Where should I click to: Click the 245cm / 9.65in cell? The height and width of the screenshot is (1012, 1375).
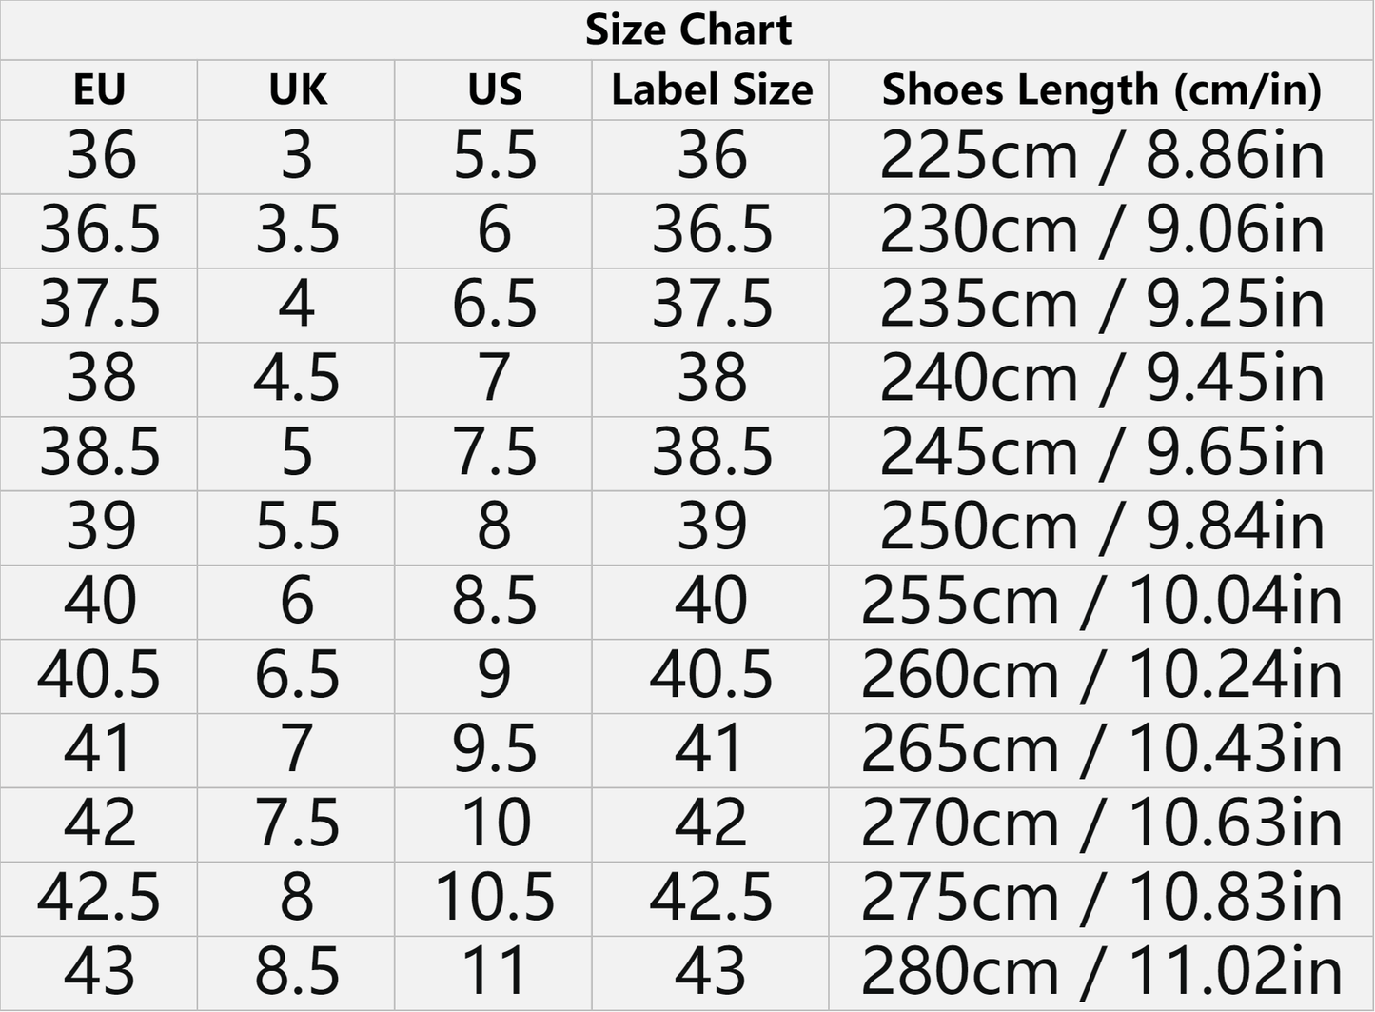[x=1101, y=453]
